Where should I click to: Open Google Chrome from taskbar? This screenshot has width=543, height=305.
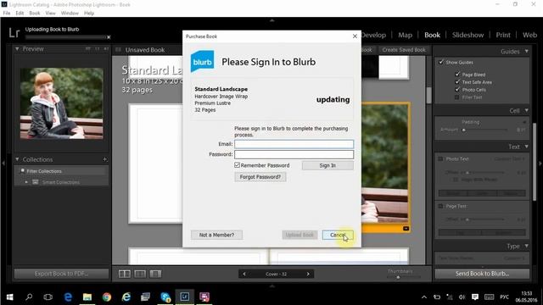point(107,297)
